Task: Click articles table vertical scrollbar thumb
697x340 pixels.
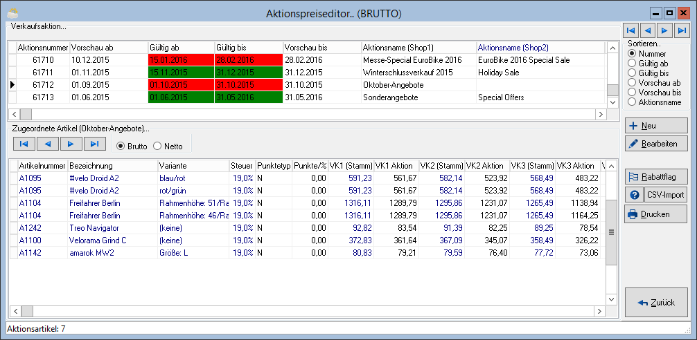Action: pos(612,232)
